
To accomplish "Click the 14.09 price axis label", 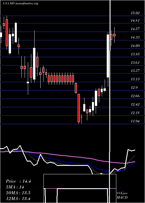I will 135,46.
